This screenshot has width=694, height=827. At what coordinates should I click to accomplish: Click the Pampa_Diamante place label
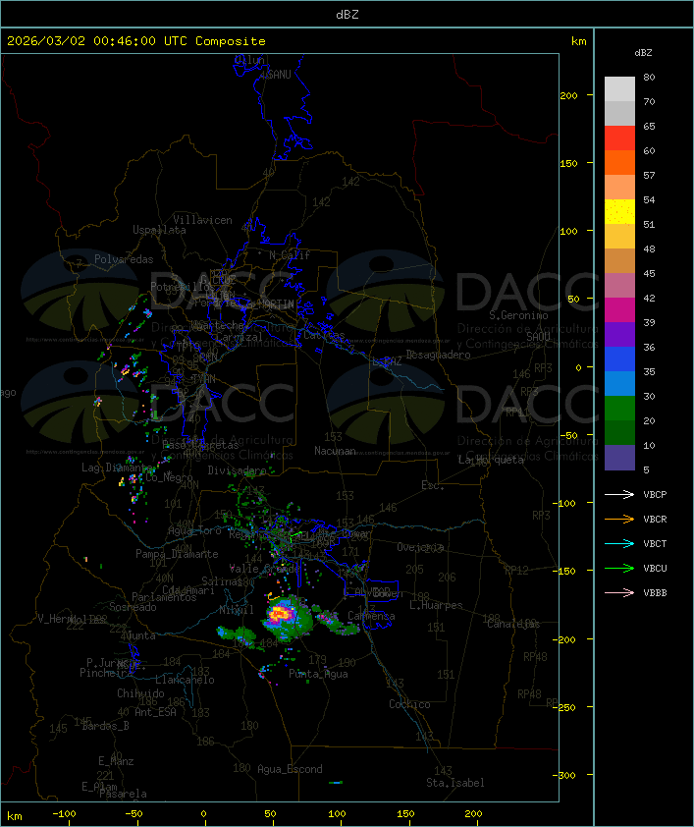pos(177,554)
